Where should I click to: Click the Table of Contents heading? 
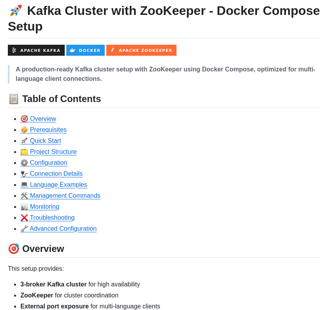(62, 99)
